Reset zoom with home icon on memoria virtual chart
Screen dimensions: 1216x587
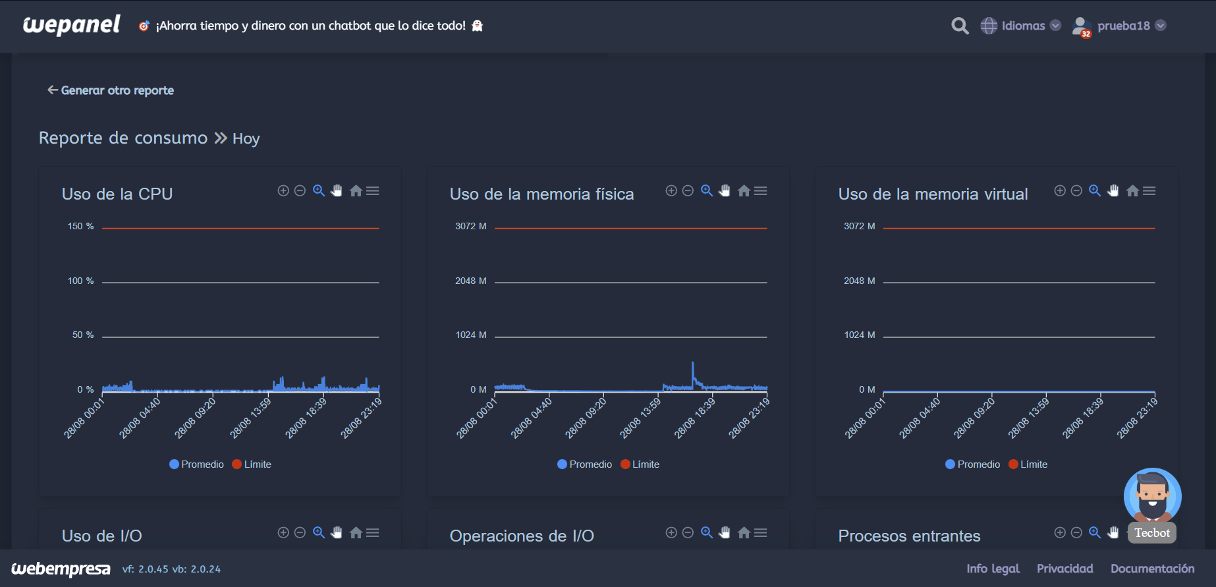[1132, 191]
